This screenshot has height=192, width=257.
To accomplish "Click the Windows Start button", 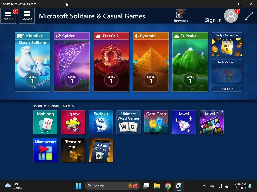I will click(78, 186).
